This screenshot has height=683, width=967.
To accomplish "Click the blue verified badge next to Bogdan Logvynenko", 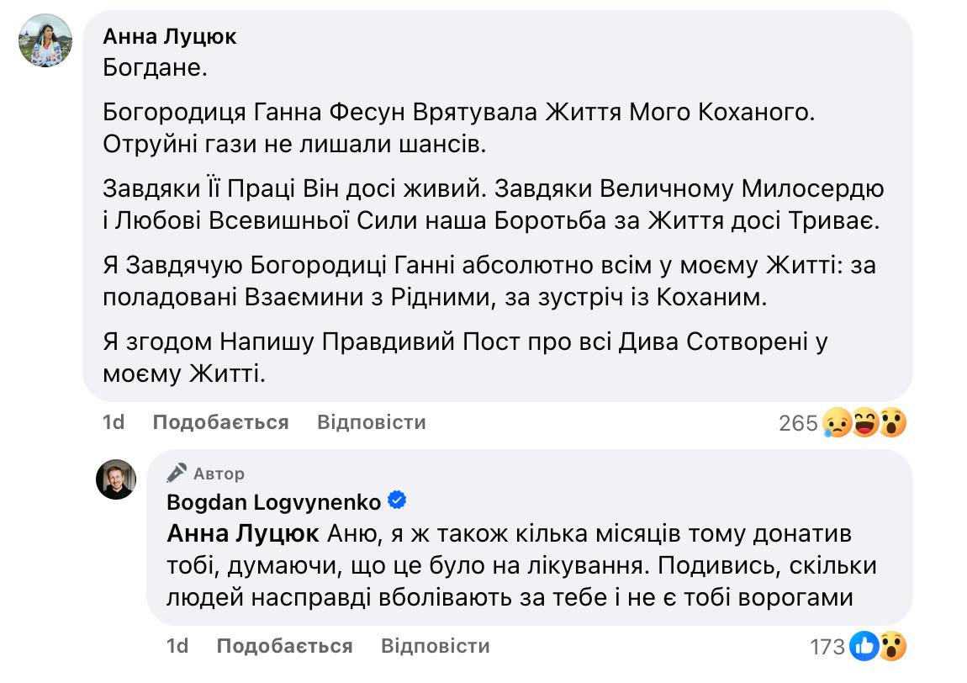I will point(398,501).
